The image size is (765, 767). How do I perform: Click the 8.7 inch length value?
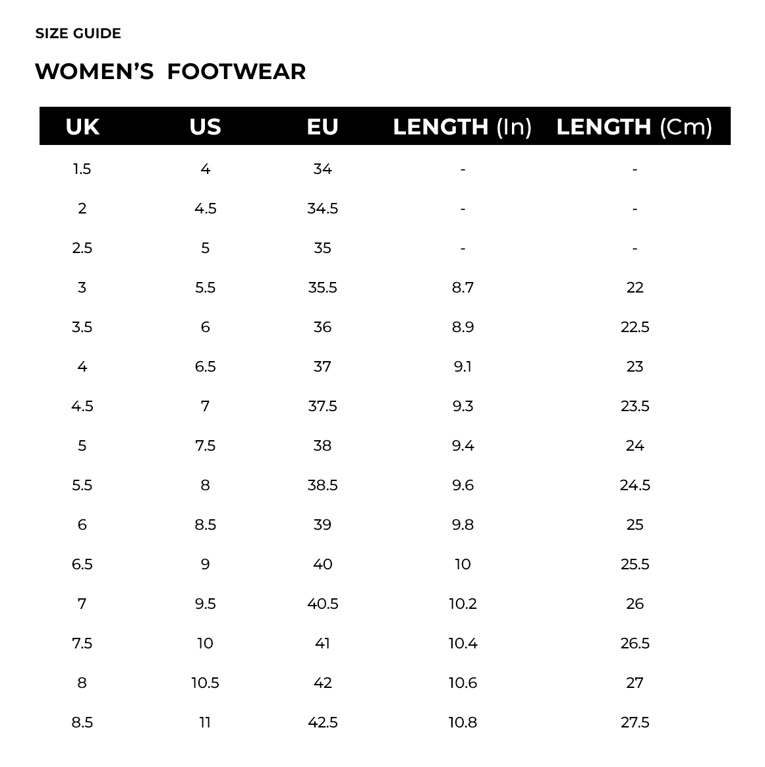[463, 288]
